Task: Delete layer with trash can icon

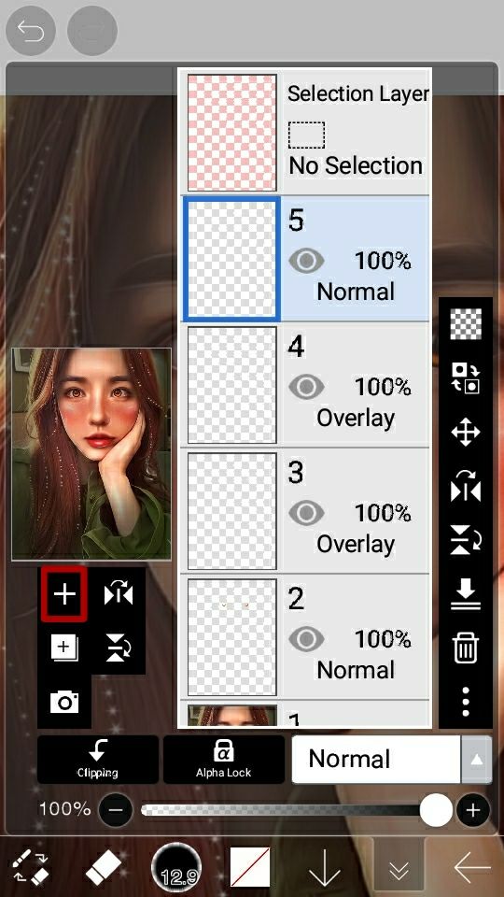Action: coord(465,648)
